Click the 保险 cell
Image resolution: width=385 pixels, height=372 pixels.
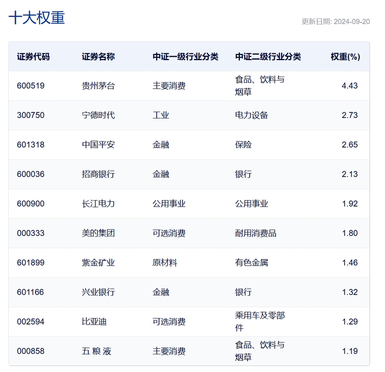coord(243,144)
